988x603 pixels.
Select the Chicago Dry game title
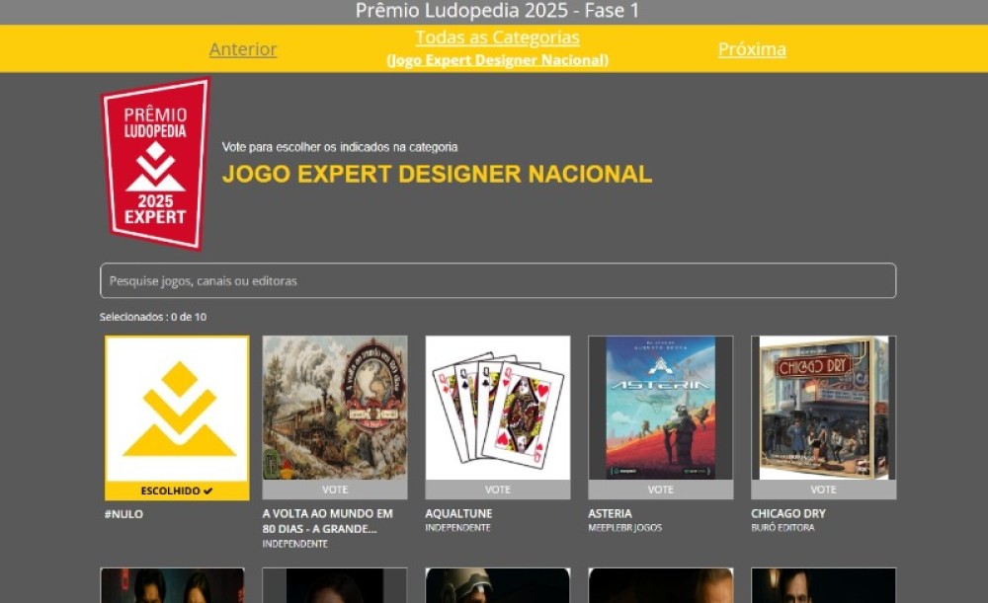click(788, 513)
